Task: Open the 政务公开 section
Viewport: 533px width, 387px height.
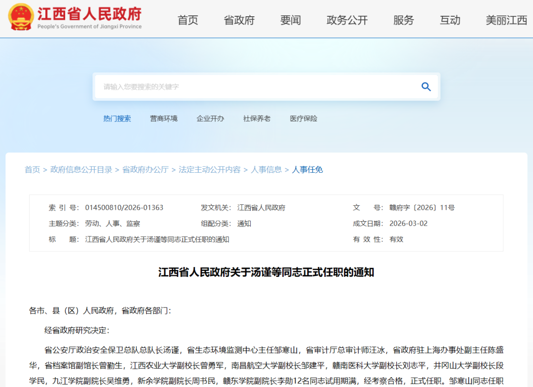Action: click(347, 21)
